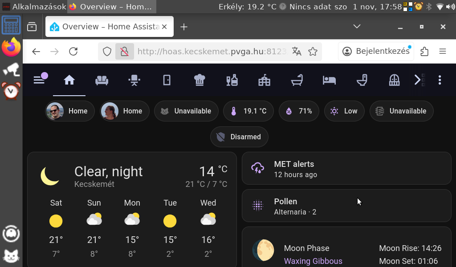The image size is (456, 267).
Task: Open the bedroom bed tab
Action: 329,80
